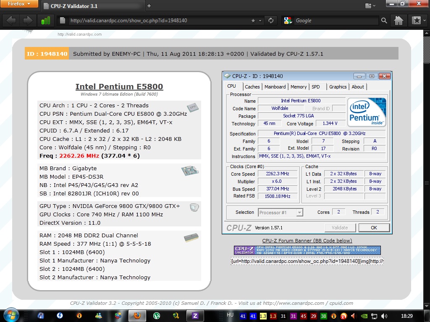This screenshot has width=430, height=322.
Task: Reload the page with the refresh icon
Action: [x=271, y=21]
